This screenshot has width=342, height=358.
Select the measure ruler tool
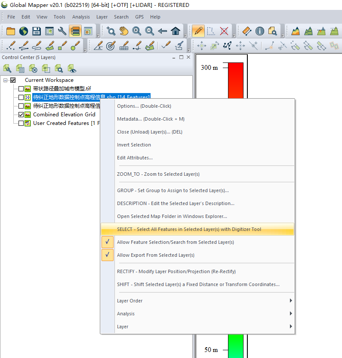(x=246, y=31)
